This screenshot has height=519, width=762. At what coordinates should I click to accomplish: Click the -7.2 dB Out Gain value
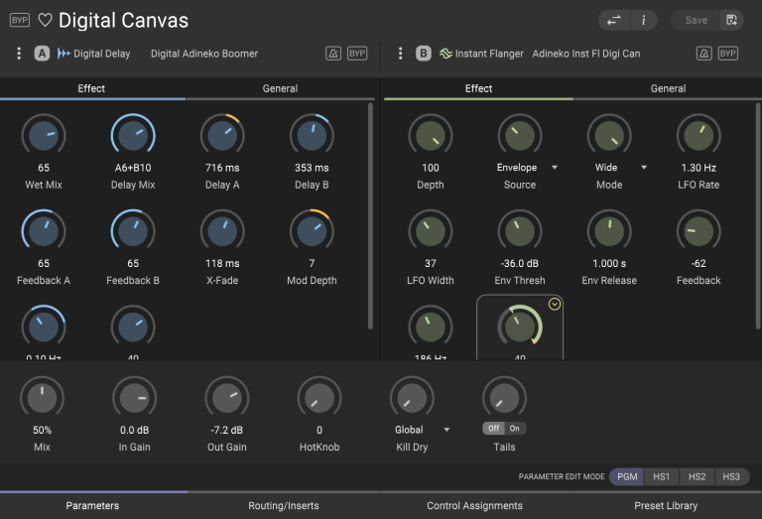(227, 430)
